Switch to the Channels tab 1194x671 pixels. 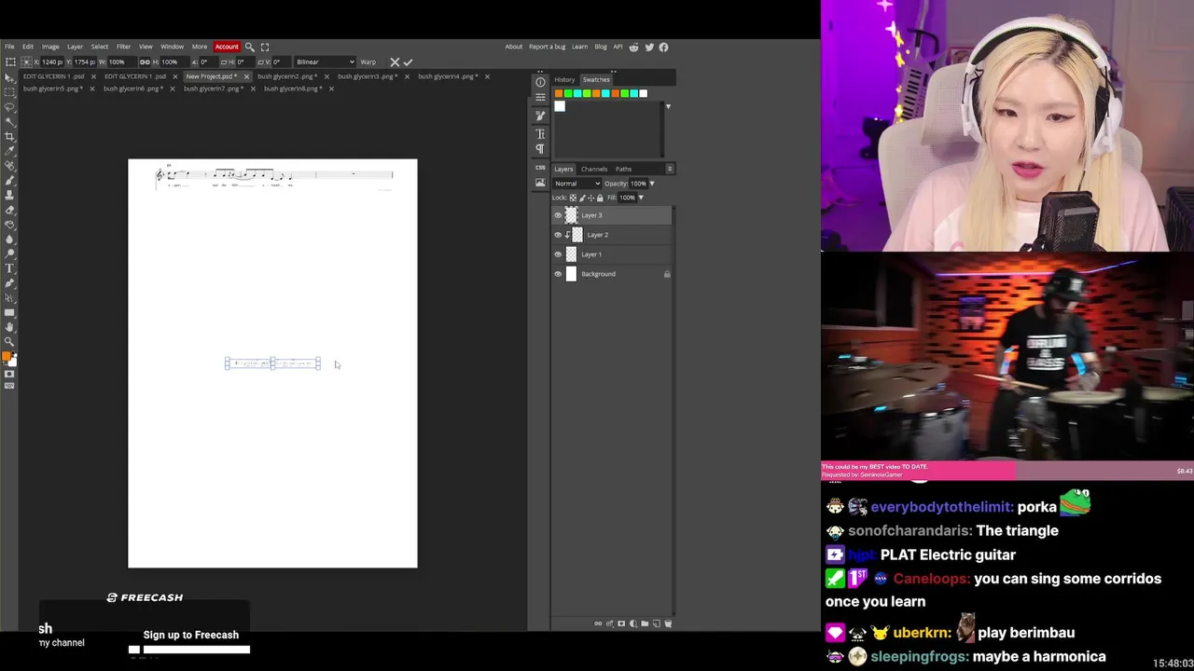(594, 169)
